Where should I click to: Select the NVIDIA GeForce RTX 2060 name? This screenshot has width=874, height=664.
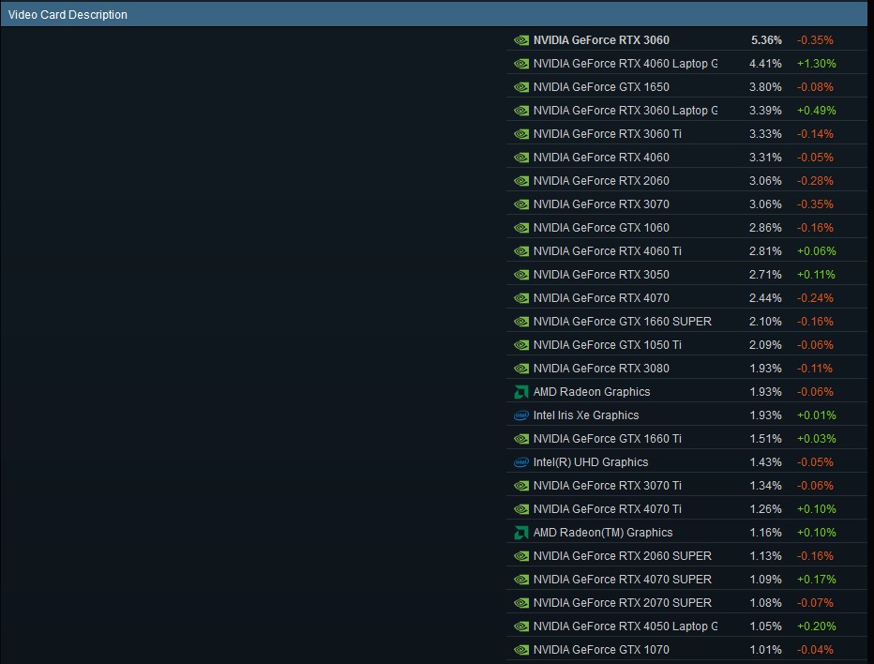click(x=601, y=181)
